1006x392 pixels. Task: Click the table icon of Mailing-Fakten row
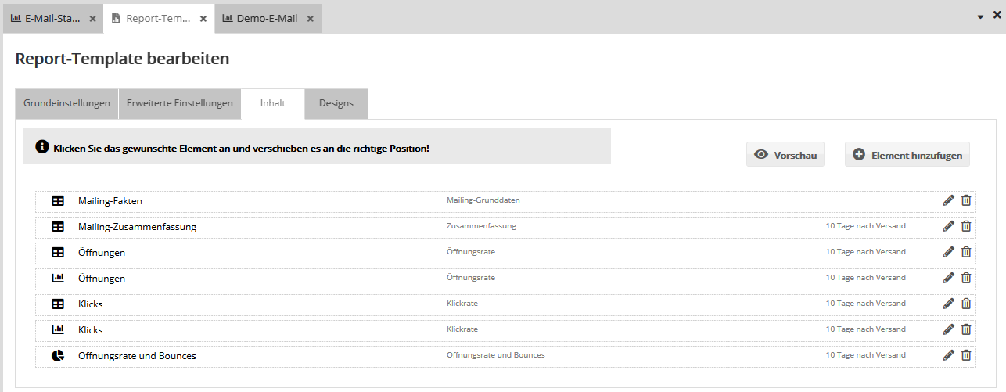pyautogui.click(x=58, y=200)
